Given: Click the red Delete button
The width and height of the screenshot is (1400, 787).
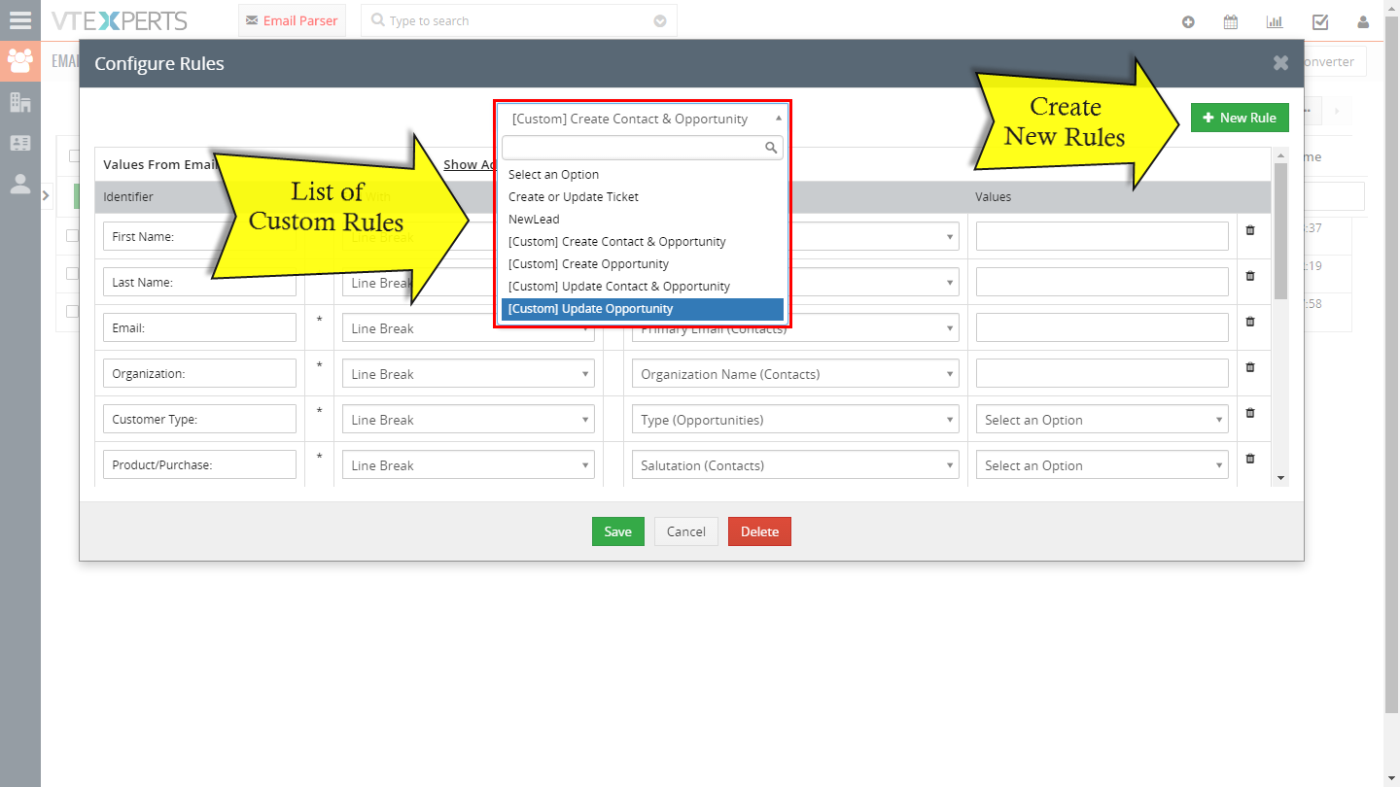Looking at the screenshot, I should (759, 531).
